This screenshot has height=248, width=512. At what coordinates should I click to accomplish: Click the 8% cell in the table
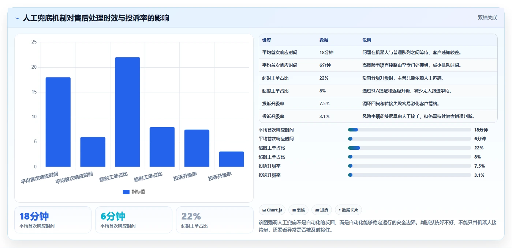(323, 91)
